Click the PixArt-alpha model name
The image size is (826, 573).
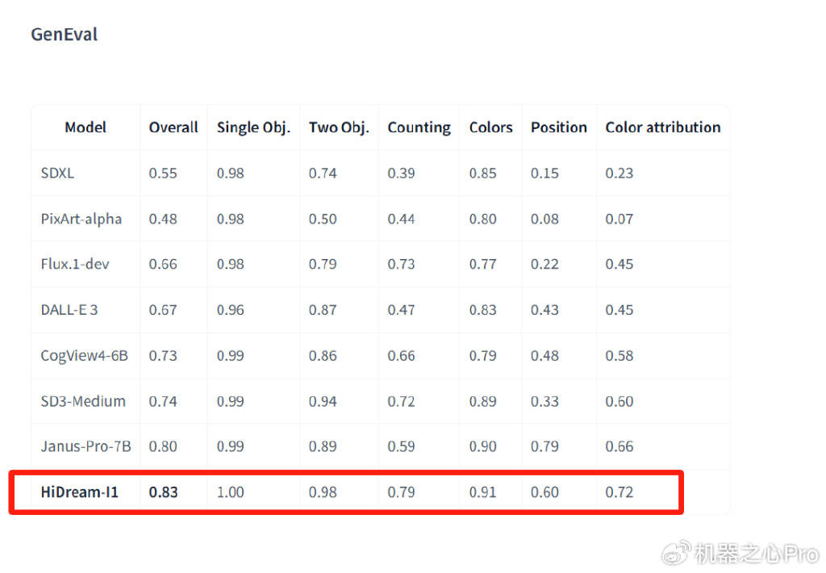81,219
